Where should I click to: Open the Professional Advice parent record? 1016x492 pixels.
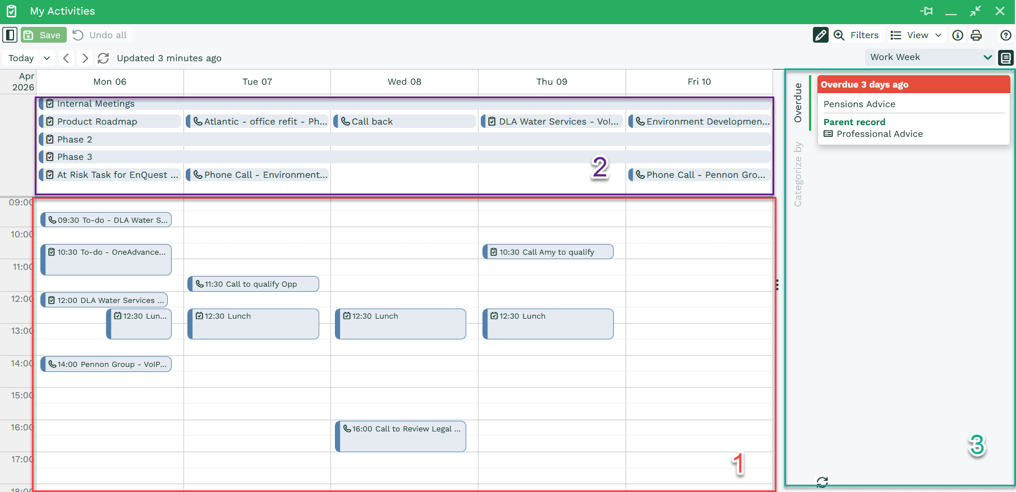click(879, 134)
